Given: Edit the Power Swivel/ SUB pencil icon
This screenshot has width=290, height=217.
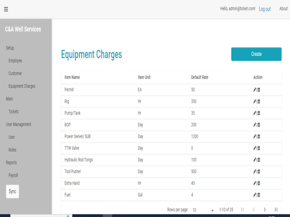Looking at the screenshot, I should [x=255, y=136].
